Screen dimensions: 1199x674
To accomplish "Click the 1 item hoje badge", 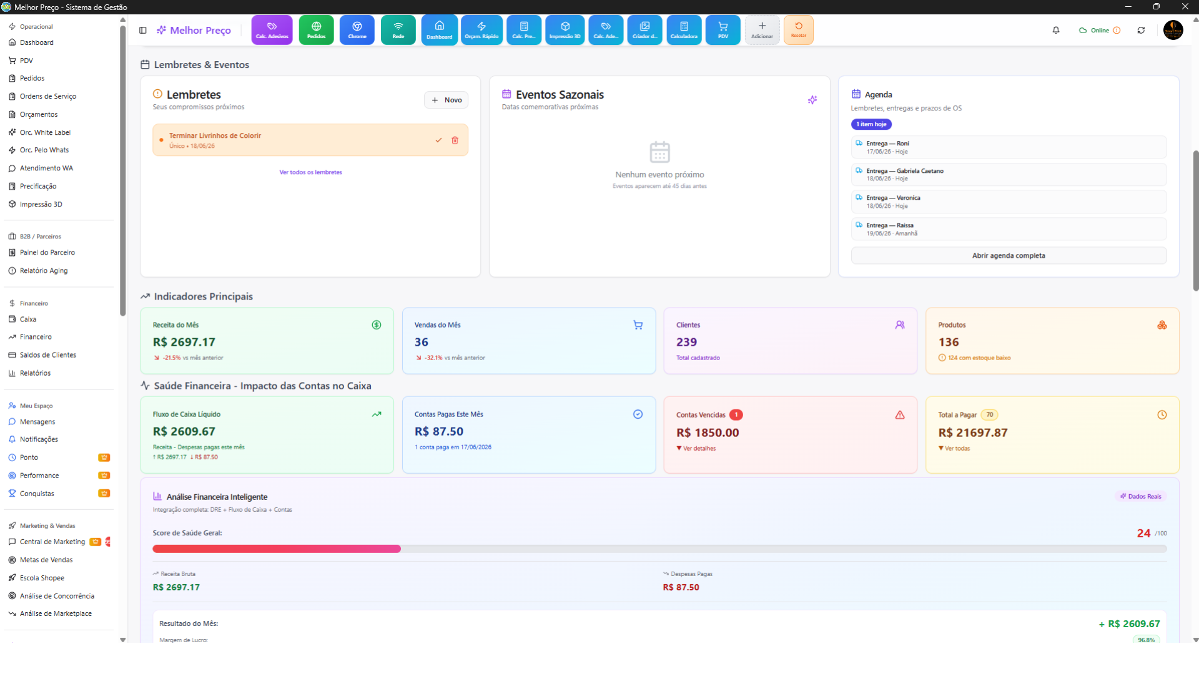I will [x=871, y=124].
